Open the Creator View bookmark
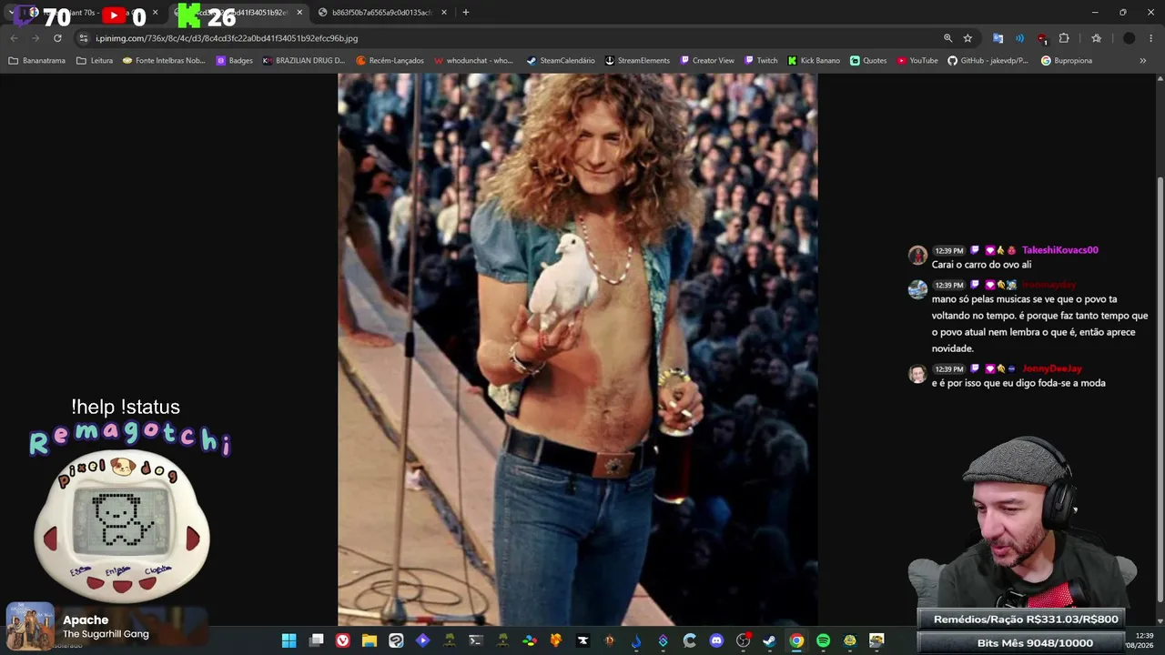The width and height of the screenshot is (1165, 655). click(707, 61)
